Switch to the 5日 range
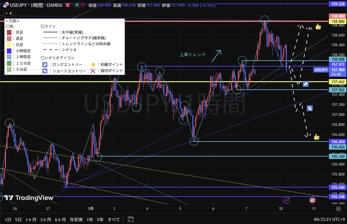347x224 pixels. (18, 219)
